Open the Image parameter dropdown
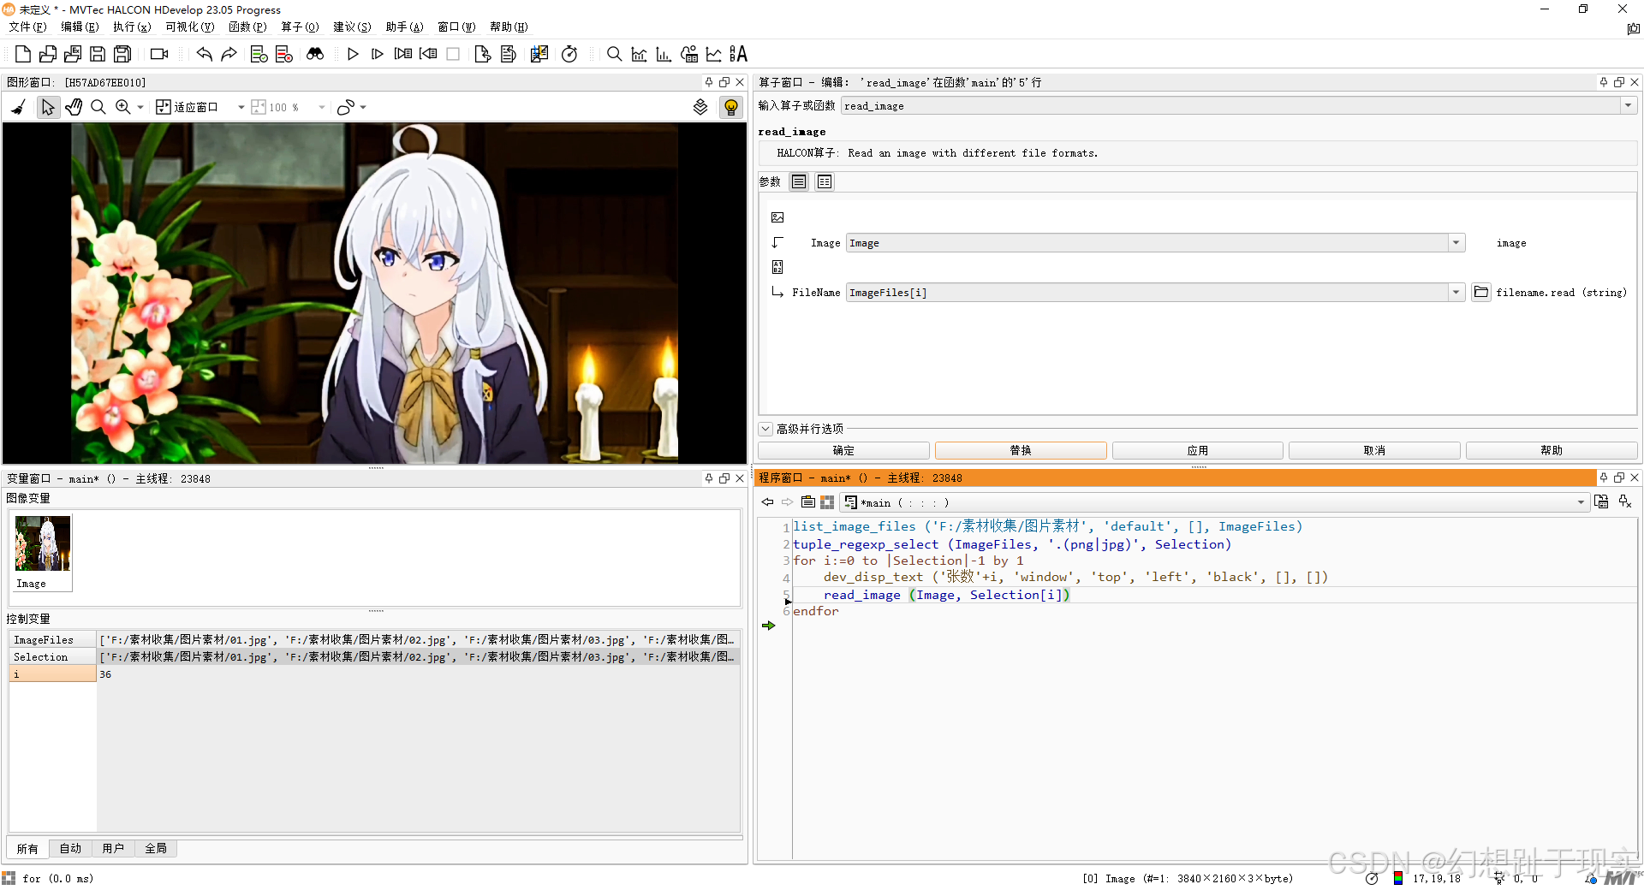Viewport: 1644px width, 890px height. (x=1456, y=243)
